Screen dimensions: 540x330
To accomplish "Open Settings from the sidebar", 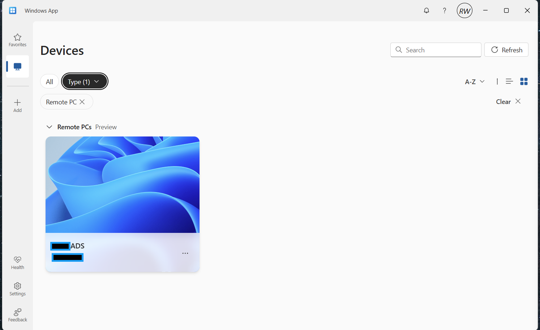I will 17,289.
